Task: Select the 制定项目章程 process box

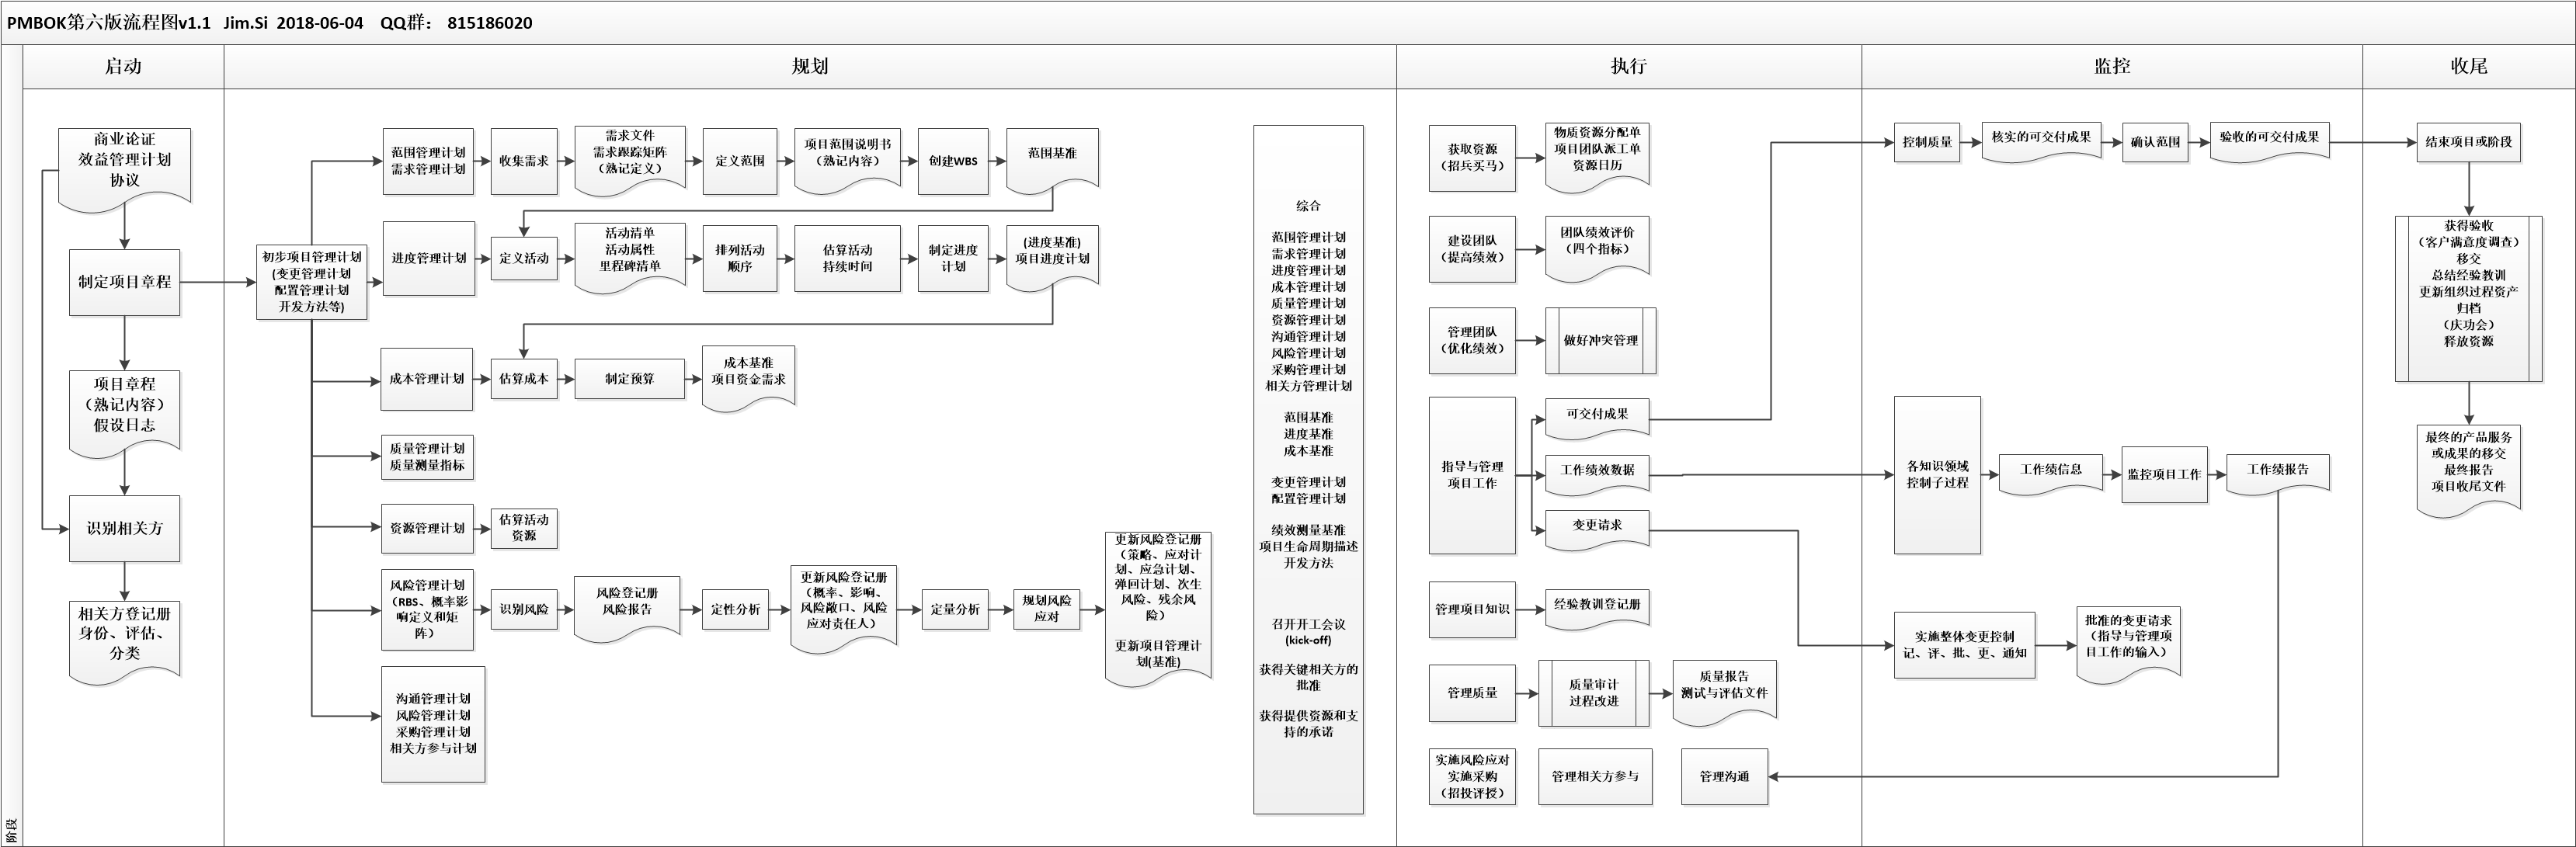Action: click(x=124, y=283)
